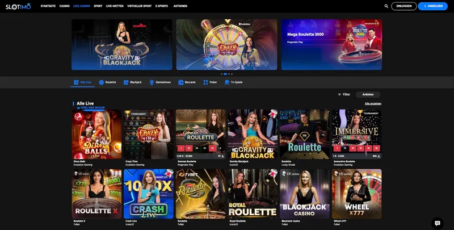
Task: Open the live chat bubble icon
Action: click(437, 223)
